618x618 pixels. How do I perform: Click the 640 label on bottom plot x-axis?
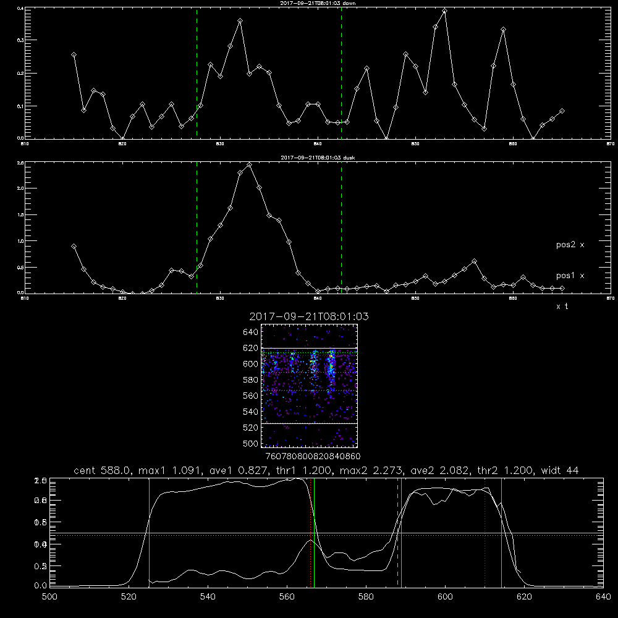(x=603, y=597)
